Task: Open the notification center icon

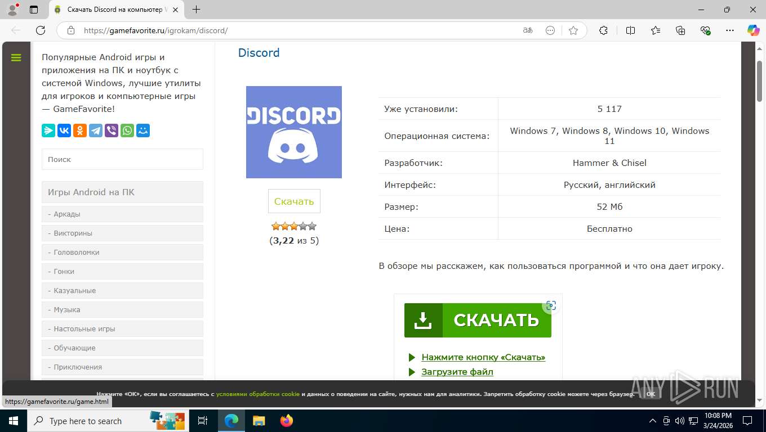Action: point(747,421)
